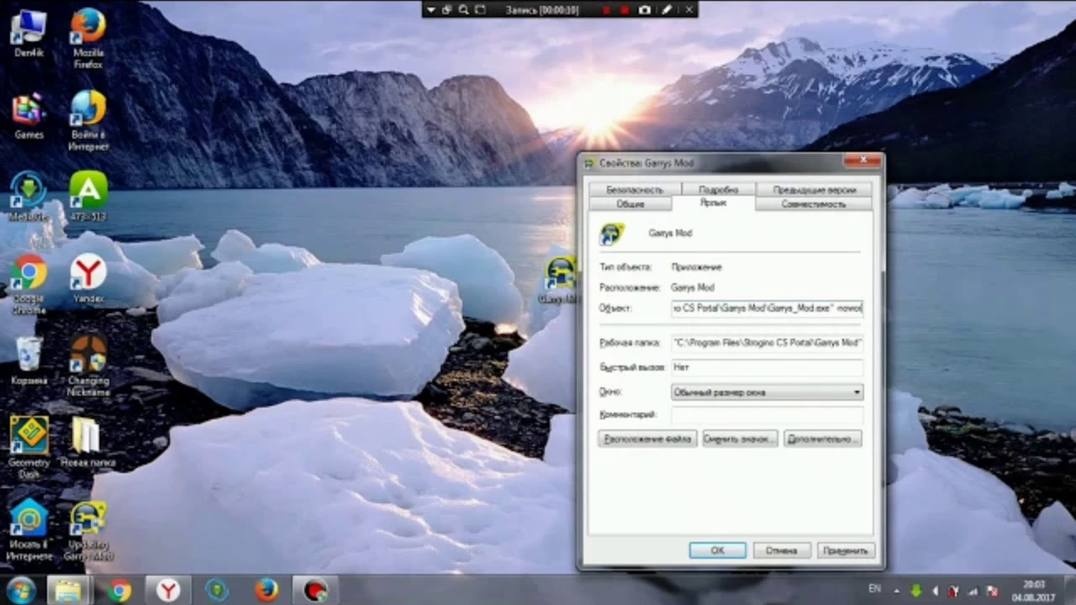Select the green 473-513 desktop shortcut
This screenshot has height=605, width=1076.
[87, 196]
